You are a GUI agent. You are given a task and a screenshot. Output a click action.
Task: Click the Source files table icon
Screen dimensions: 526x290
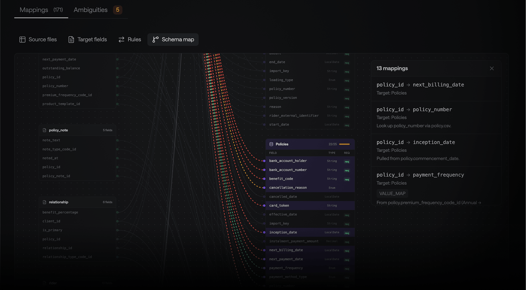[x=22, y=40]
